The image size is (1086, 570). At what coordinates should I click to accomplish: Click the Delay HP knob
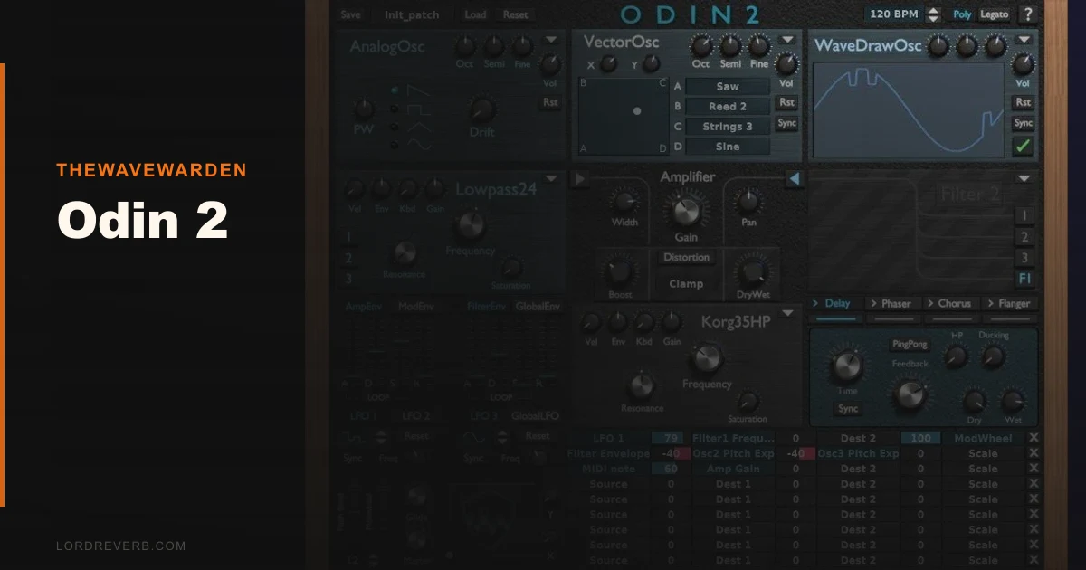(957, 356)
